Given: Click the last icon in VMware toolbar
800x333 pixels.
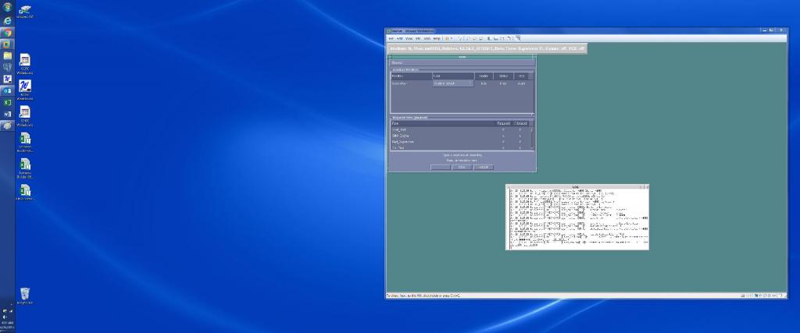Looking at the screenshot, I should pyautogui.click(x=518, y=38).
